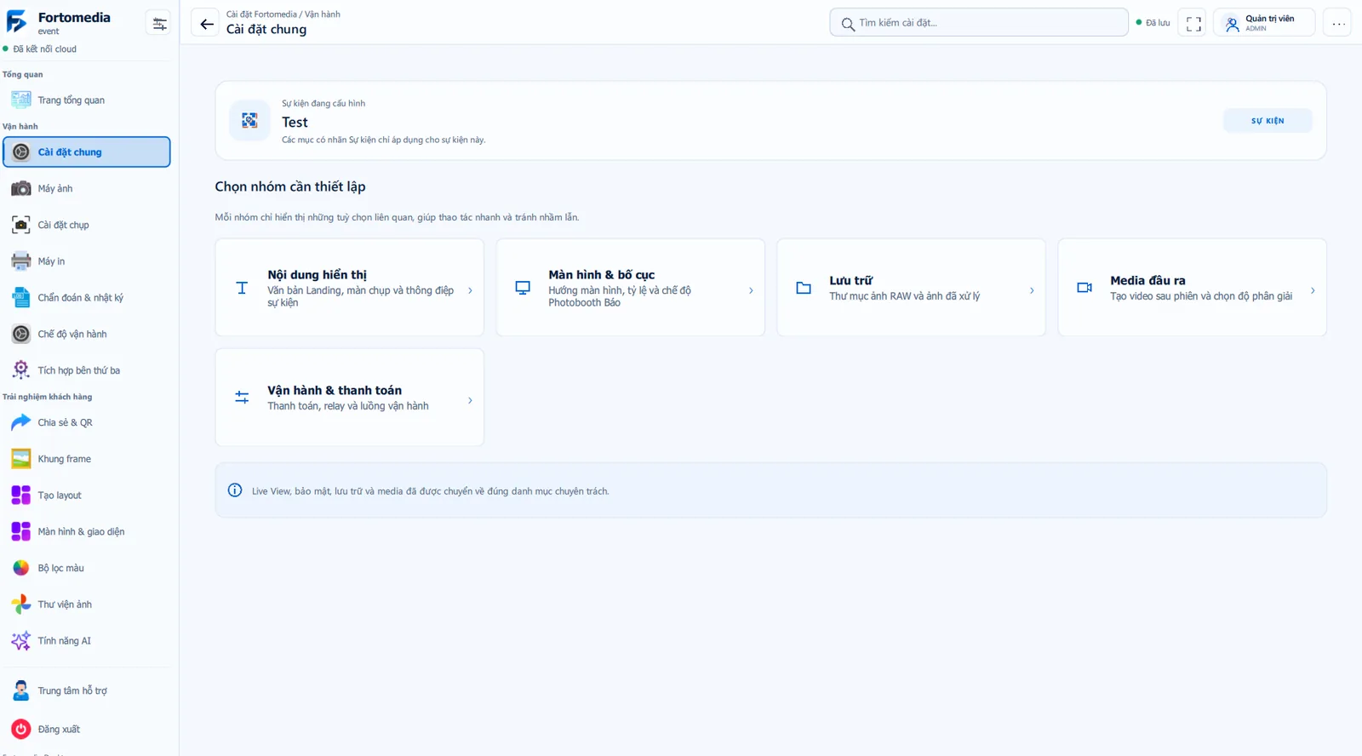Go back using the arrow button
The image size is (1362, 756).
206,24
